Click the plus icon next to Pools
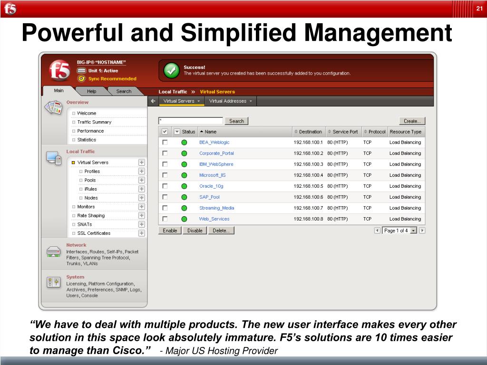 [142, 180]
